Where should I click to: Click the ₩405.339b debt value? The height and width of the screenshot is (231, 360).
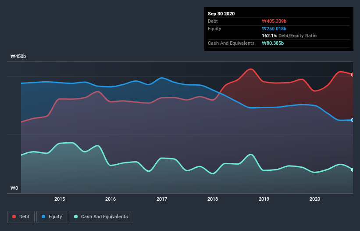tap(274, 21)
